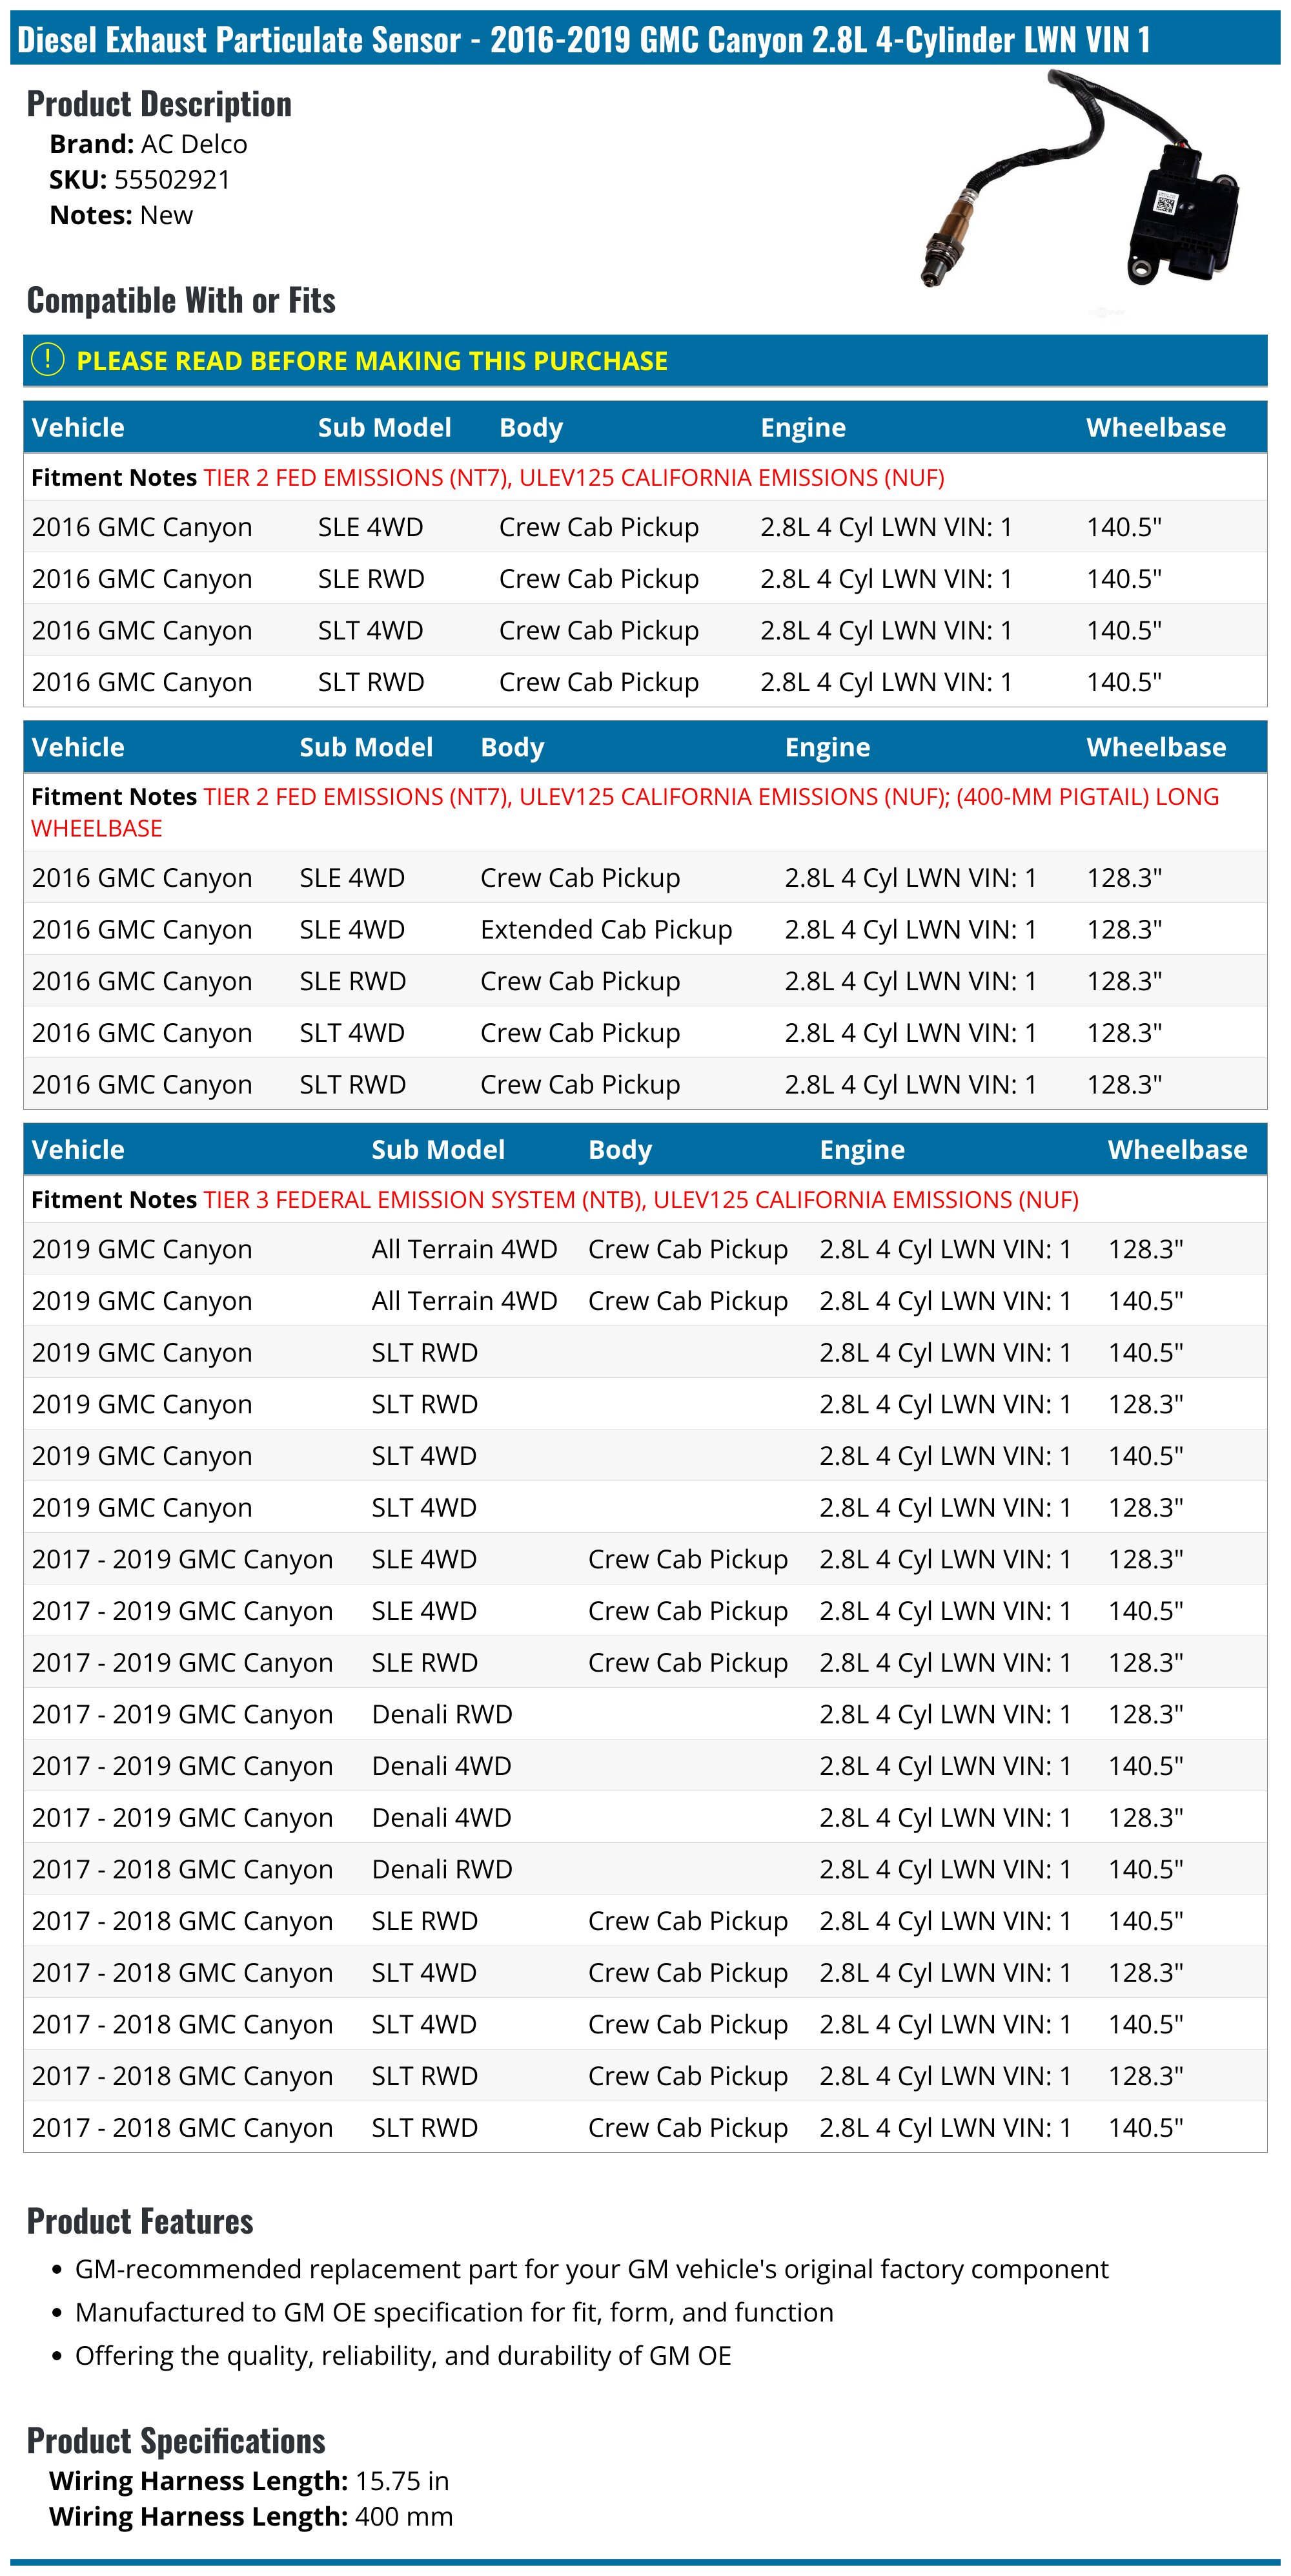Click the exclamation warning icon

(47, 360)
